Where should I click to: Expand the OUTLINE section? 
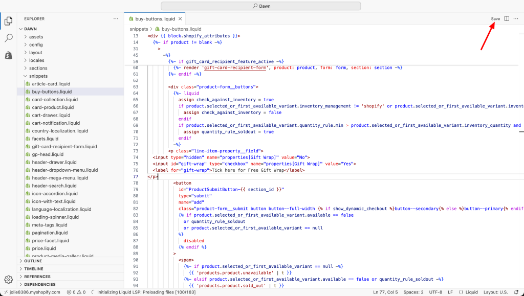coord(33,261)
